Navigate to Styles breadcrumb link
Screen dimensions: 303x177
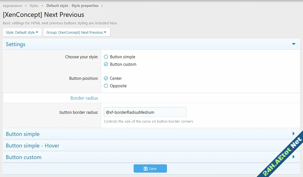[x=34, y=6]
